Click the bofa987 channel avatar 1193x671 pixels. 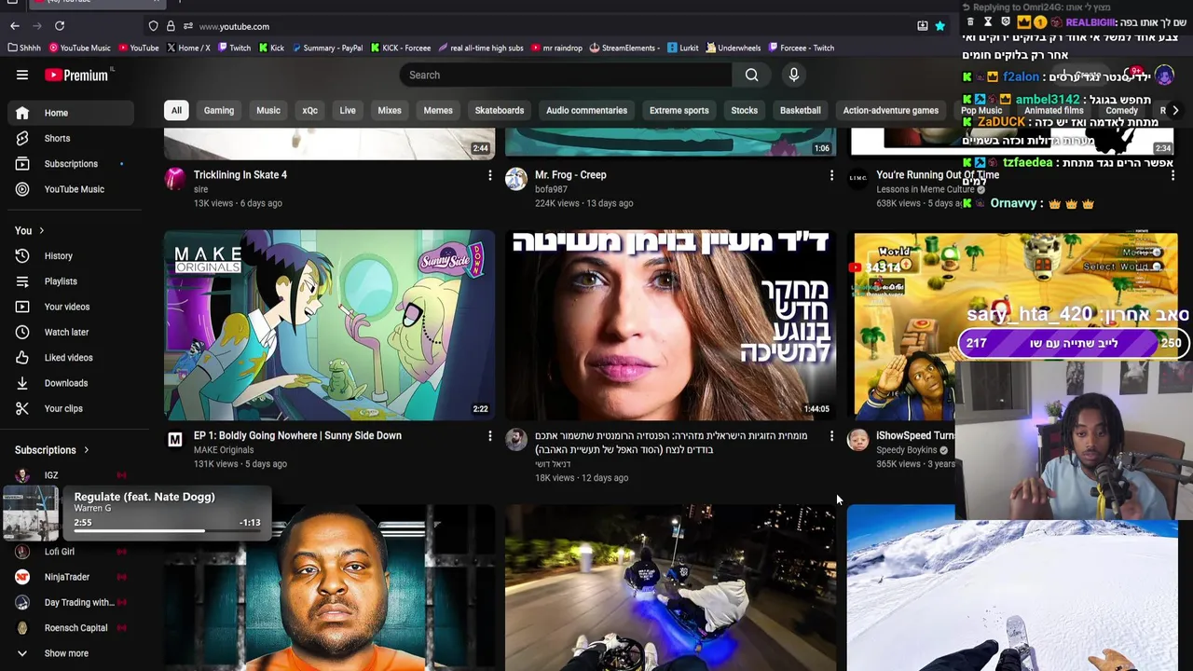pos(516,179)
